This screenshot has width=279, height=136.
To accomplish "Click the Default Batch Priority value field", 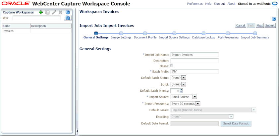I will coord(175,91).
